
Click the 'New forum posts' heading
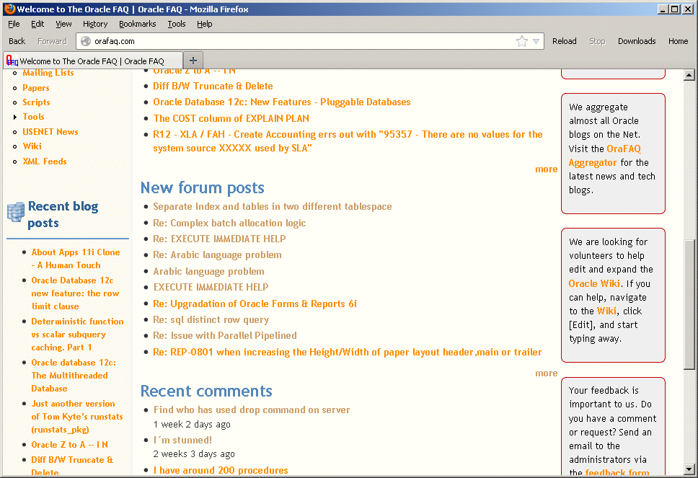click(x=203, y=188)
